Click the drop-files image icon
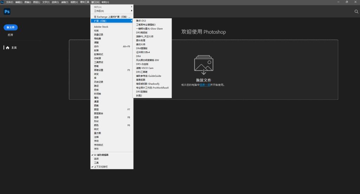The width and height of the screenshot is (360, 194). [204, 65]
